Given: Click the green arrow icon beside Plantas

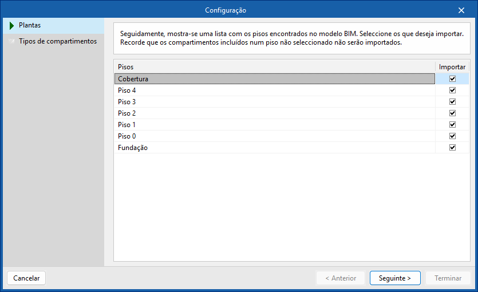Looking at the screenshot, I should (x=11, y=26).
